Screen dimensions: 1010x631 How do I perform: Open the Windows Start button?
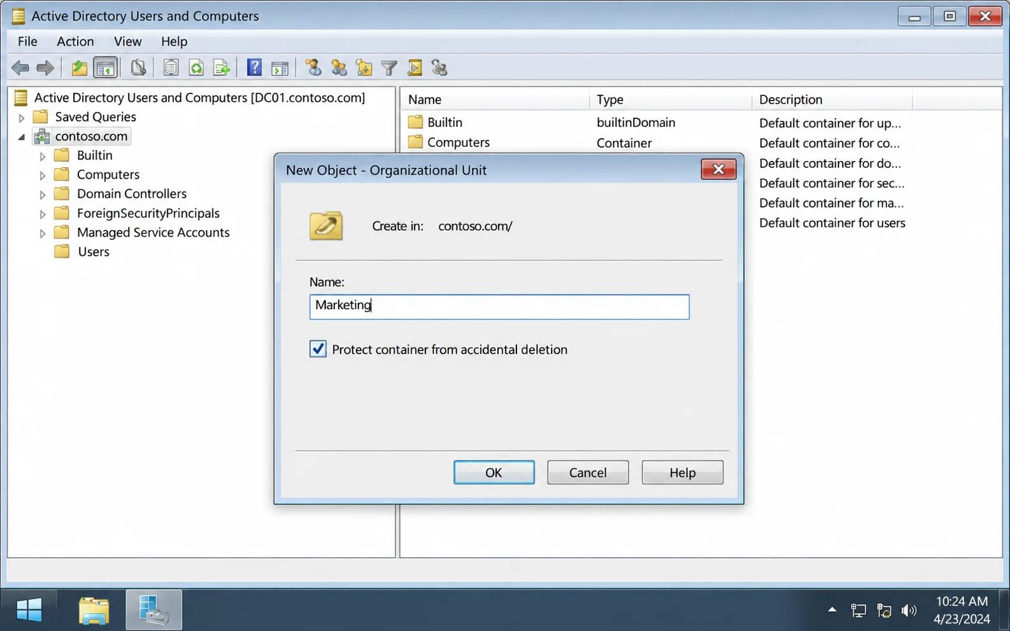click(x=29, y=610)
